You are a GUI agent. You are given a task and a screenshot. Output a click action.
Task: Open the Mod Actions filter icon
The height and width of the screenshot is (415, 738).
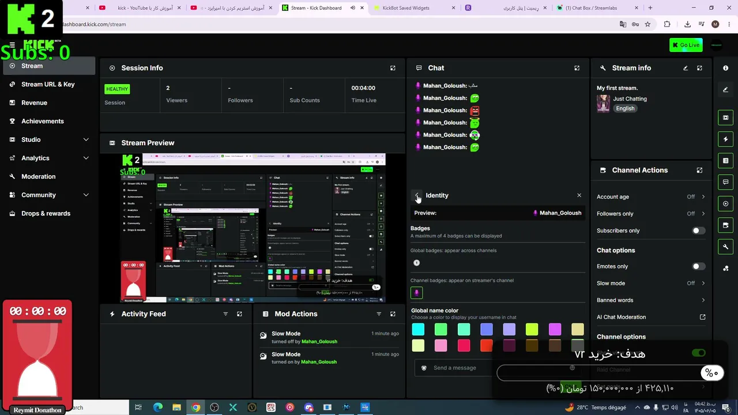tap(379, 314)
